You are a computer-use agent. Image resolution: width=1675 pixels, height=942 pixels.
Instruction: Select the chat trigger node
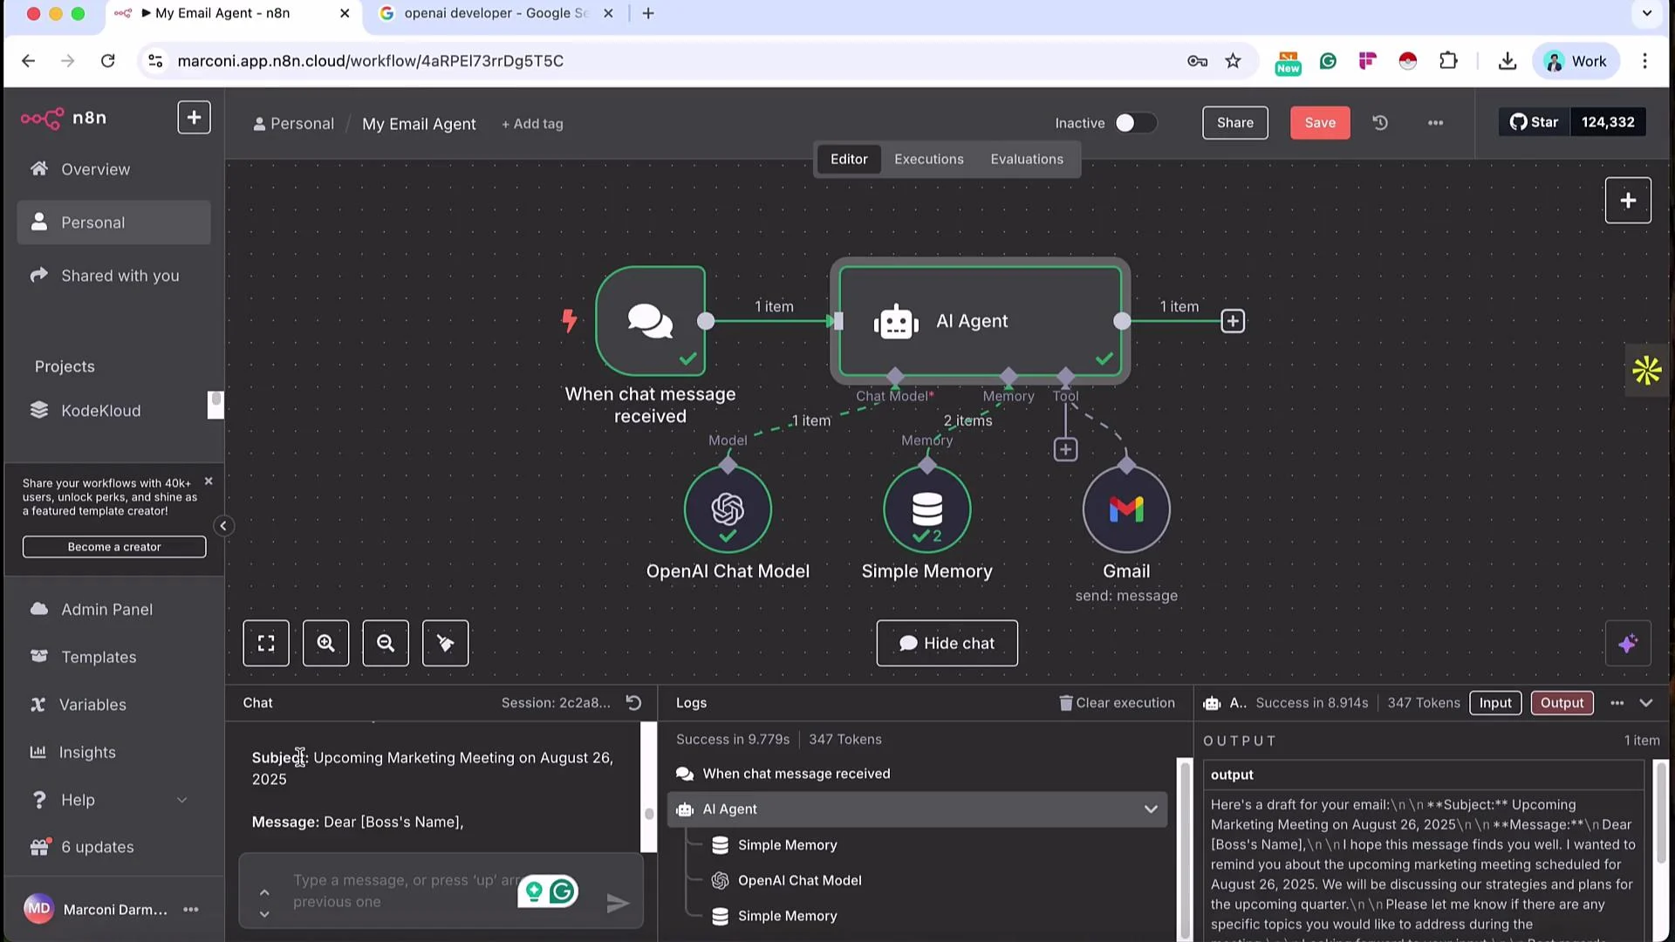[x=651, y=321]
